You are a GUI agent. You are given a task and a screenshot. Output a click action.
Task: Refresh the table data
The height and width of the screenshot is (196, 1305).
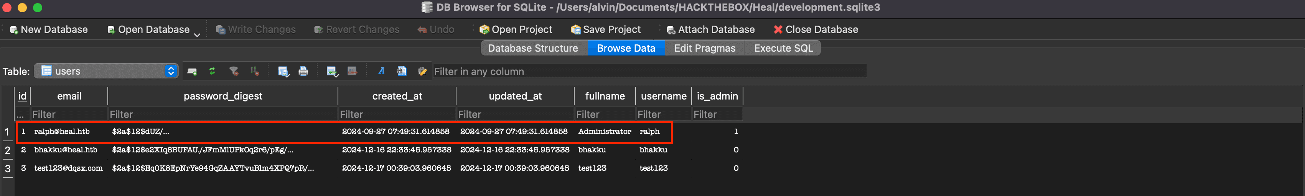pos(212,71)
